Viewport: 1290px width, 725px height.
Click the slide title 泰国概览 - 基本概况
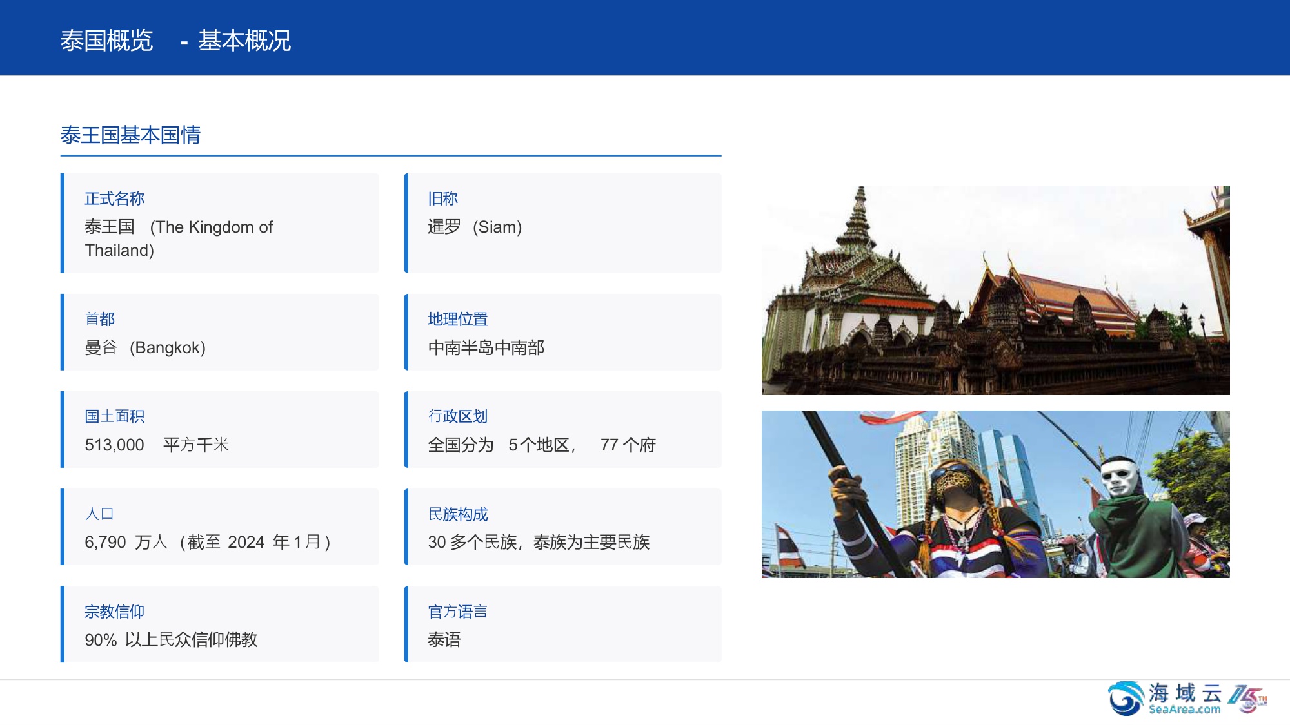tap(175, 41)
